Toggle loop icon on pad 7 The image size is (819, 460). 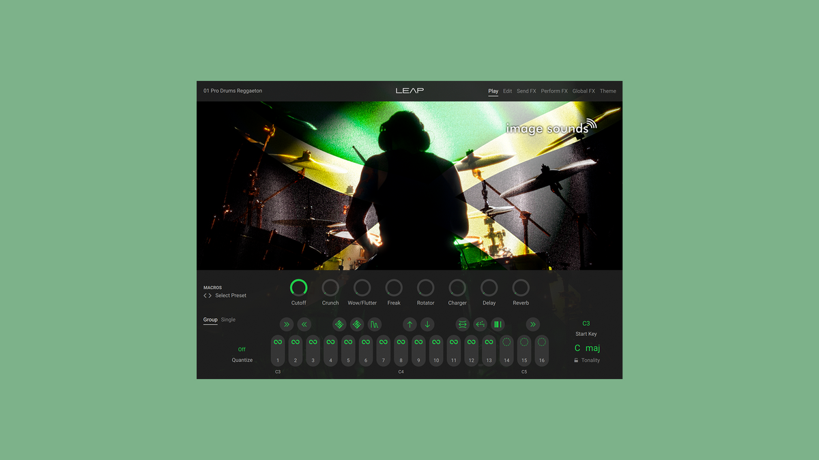coord(384,342)
